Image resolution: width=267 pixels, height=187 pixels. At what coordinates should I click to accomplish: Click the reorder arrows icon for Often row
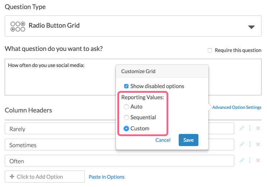[x=250, y=160]
